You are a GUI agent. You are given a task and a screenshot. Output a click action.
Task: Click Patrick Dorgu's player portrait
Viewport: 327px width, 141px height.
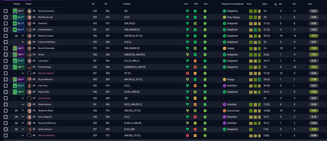pyautogui.click(x=29, y=67)
